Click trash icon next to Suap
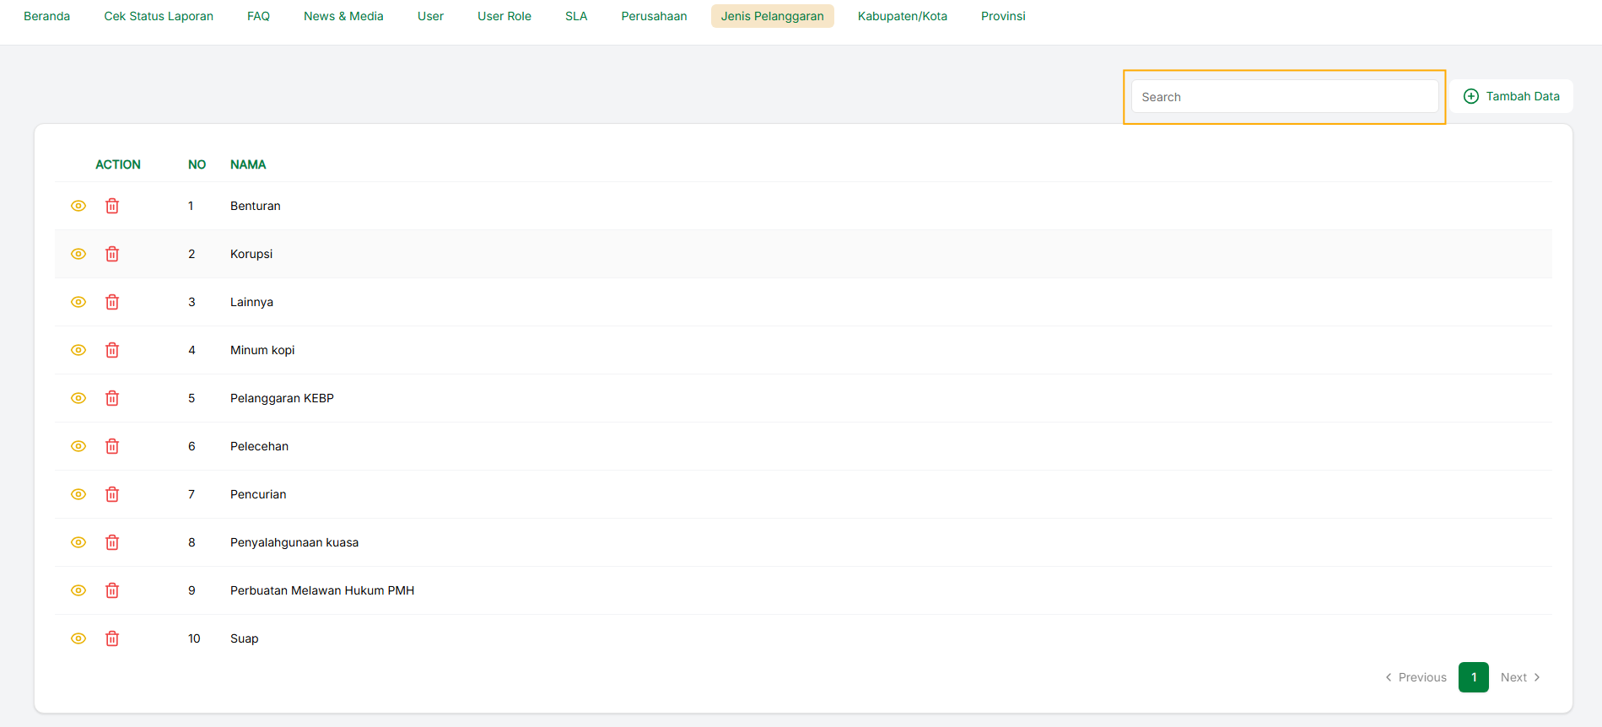The width and height of the screenshot is (1602, 727). (x=112, y=638)
